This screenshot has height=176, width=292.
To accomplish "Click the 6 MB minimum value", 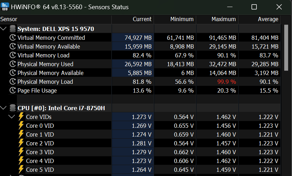I will pyautogui.click(x=187, y=73).
